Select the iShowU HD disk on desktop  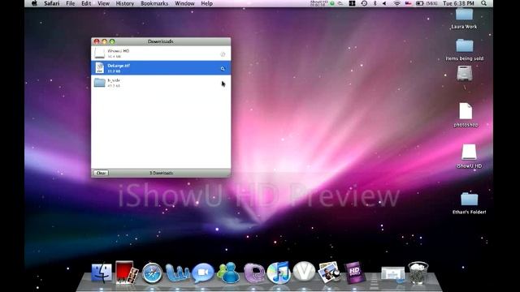click(469, 156)
